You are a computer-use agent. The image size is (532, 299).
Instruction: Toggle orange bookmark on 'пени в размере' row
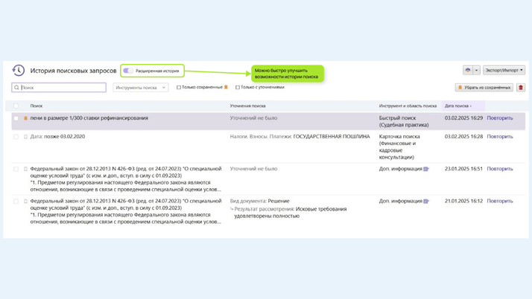25,118
